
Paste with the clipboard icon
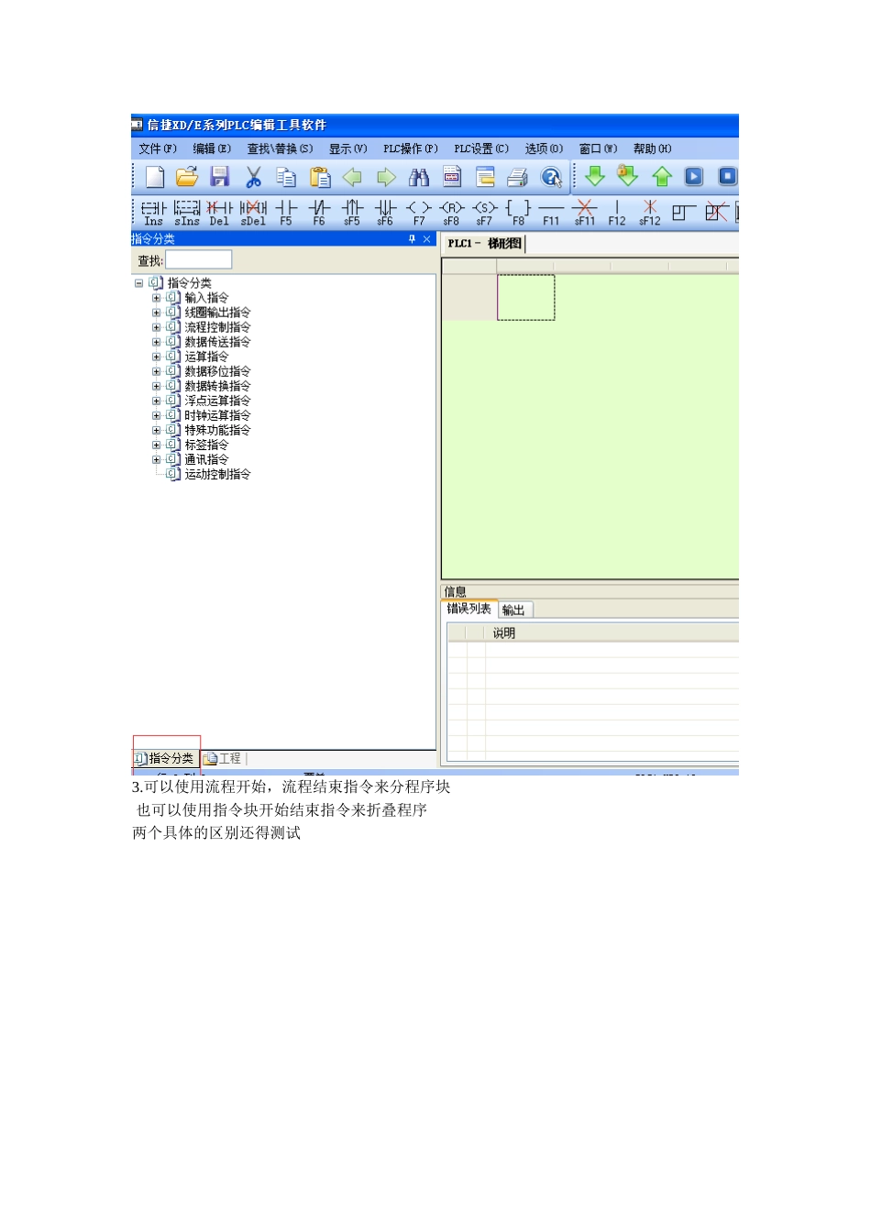[x=320, y=177]
